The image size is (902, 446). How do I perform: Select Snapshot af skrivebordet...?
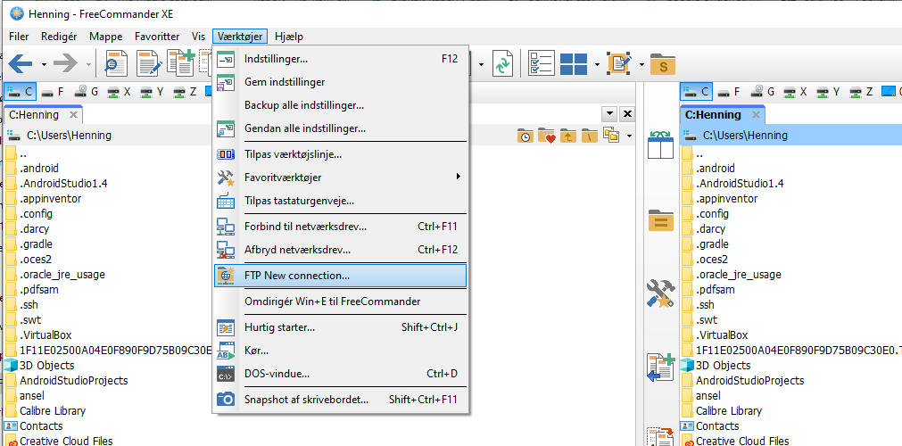tap(340, 399)
